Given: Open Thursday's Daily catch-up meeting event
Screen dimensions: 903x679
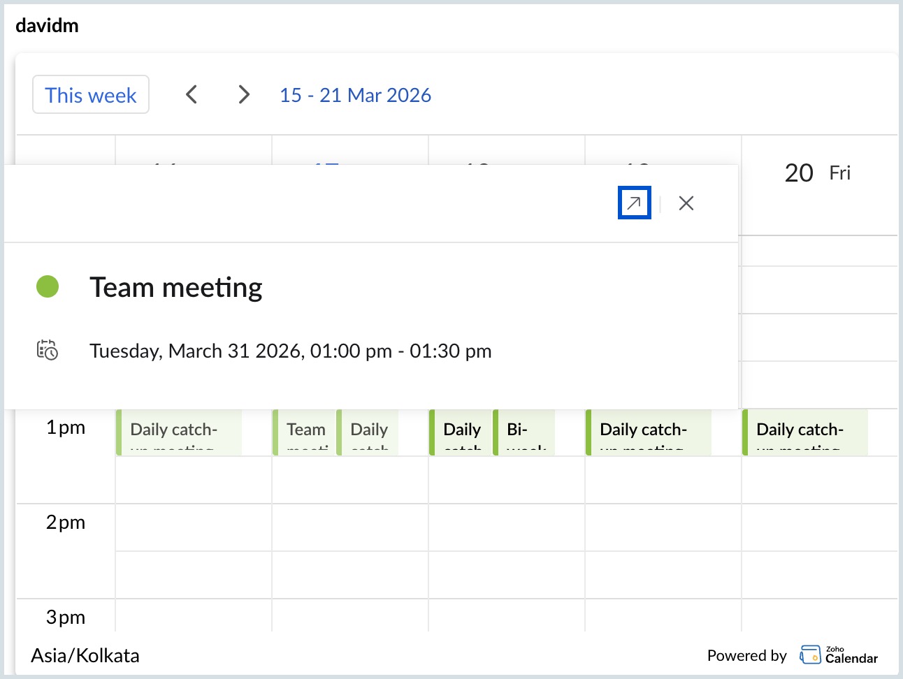Looking at the screenshot, I should 649,433.
